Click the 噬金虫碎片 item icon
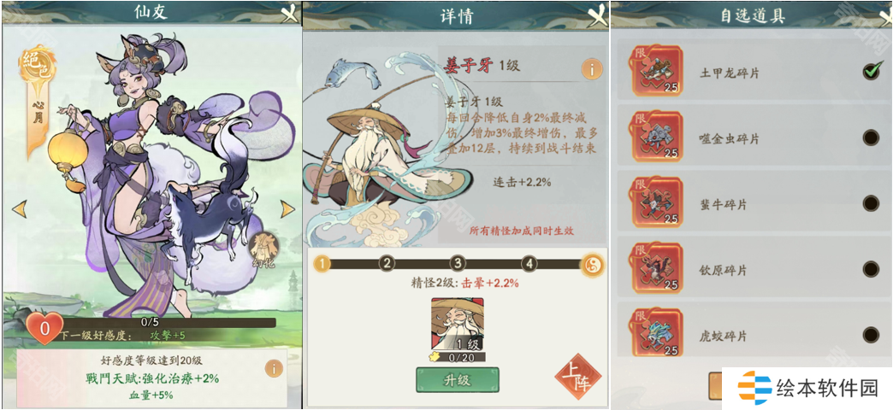893x410 pixels. pos(655,137)
